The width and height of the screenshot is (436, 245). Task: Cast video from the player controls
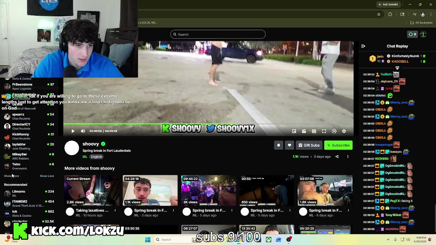(x=304, y=131)
